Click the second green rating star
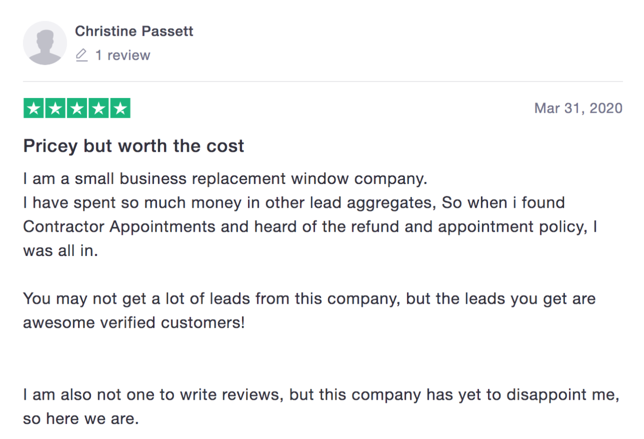This screenshot has height=439, width=644. click(55, 109)
